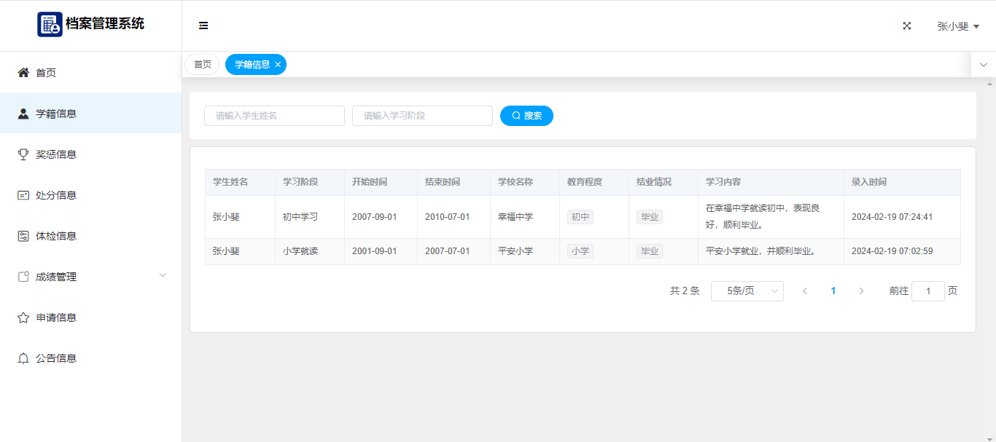Click the star icon for 申请信息
Viewport: 996px width, 442px height.
click(x=23, y=317)
